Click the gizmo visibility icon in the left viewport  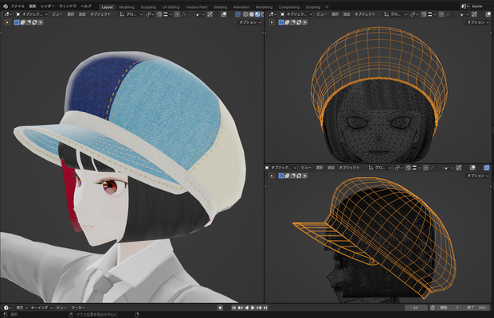(210, 14)
